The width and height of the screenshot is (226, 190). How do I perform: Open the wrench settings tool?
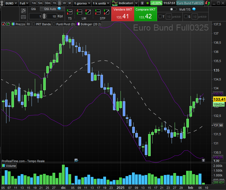tap(23, 11)
